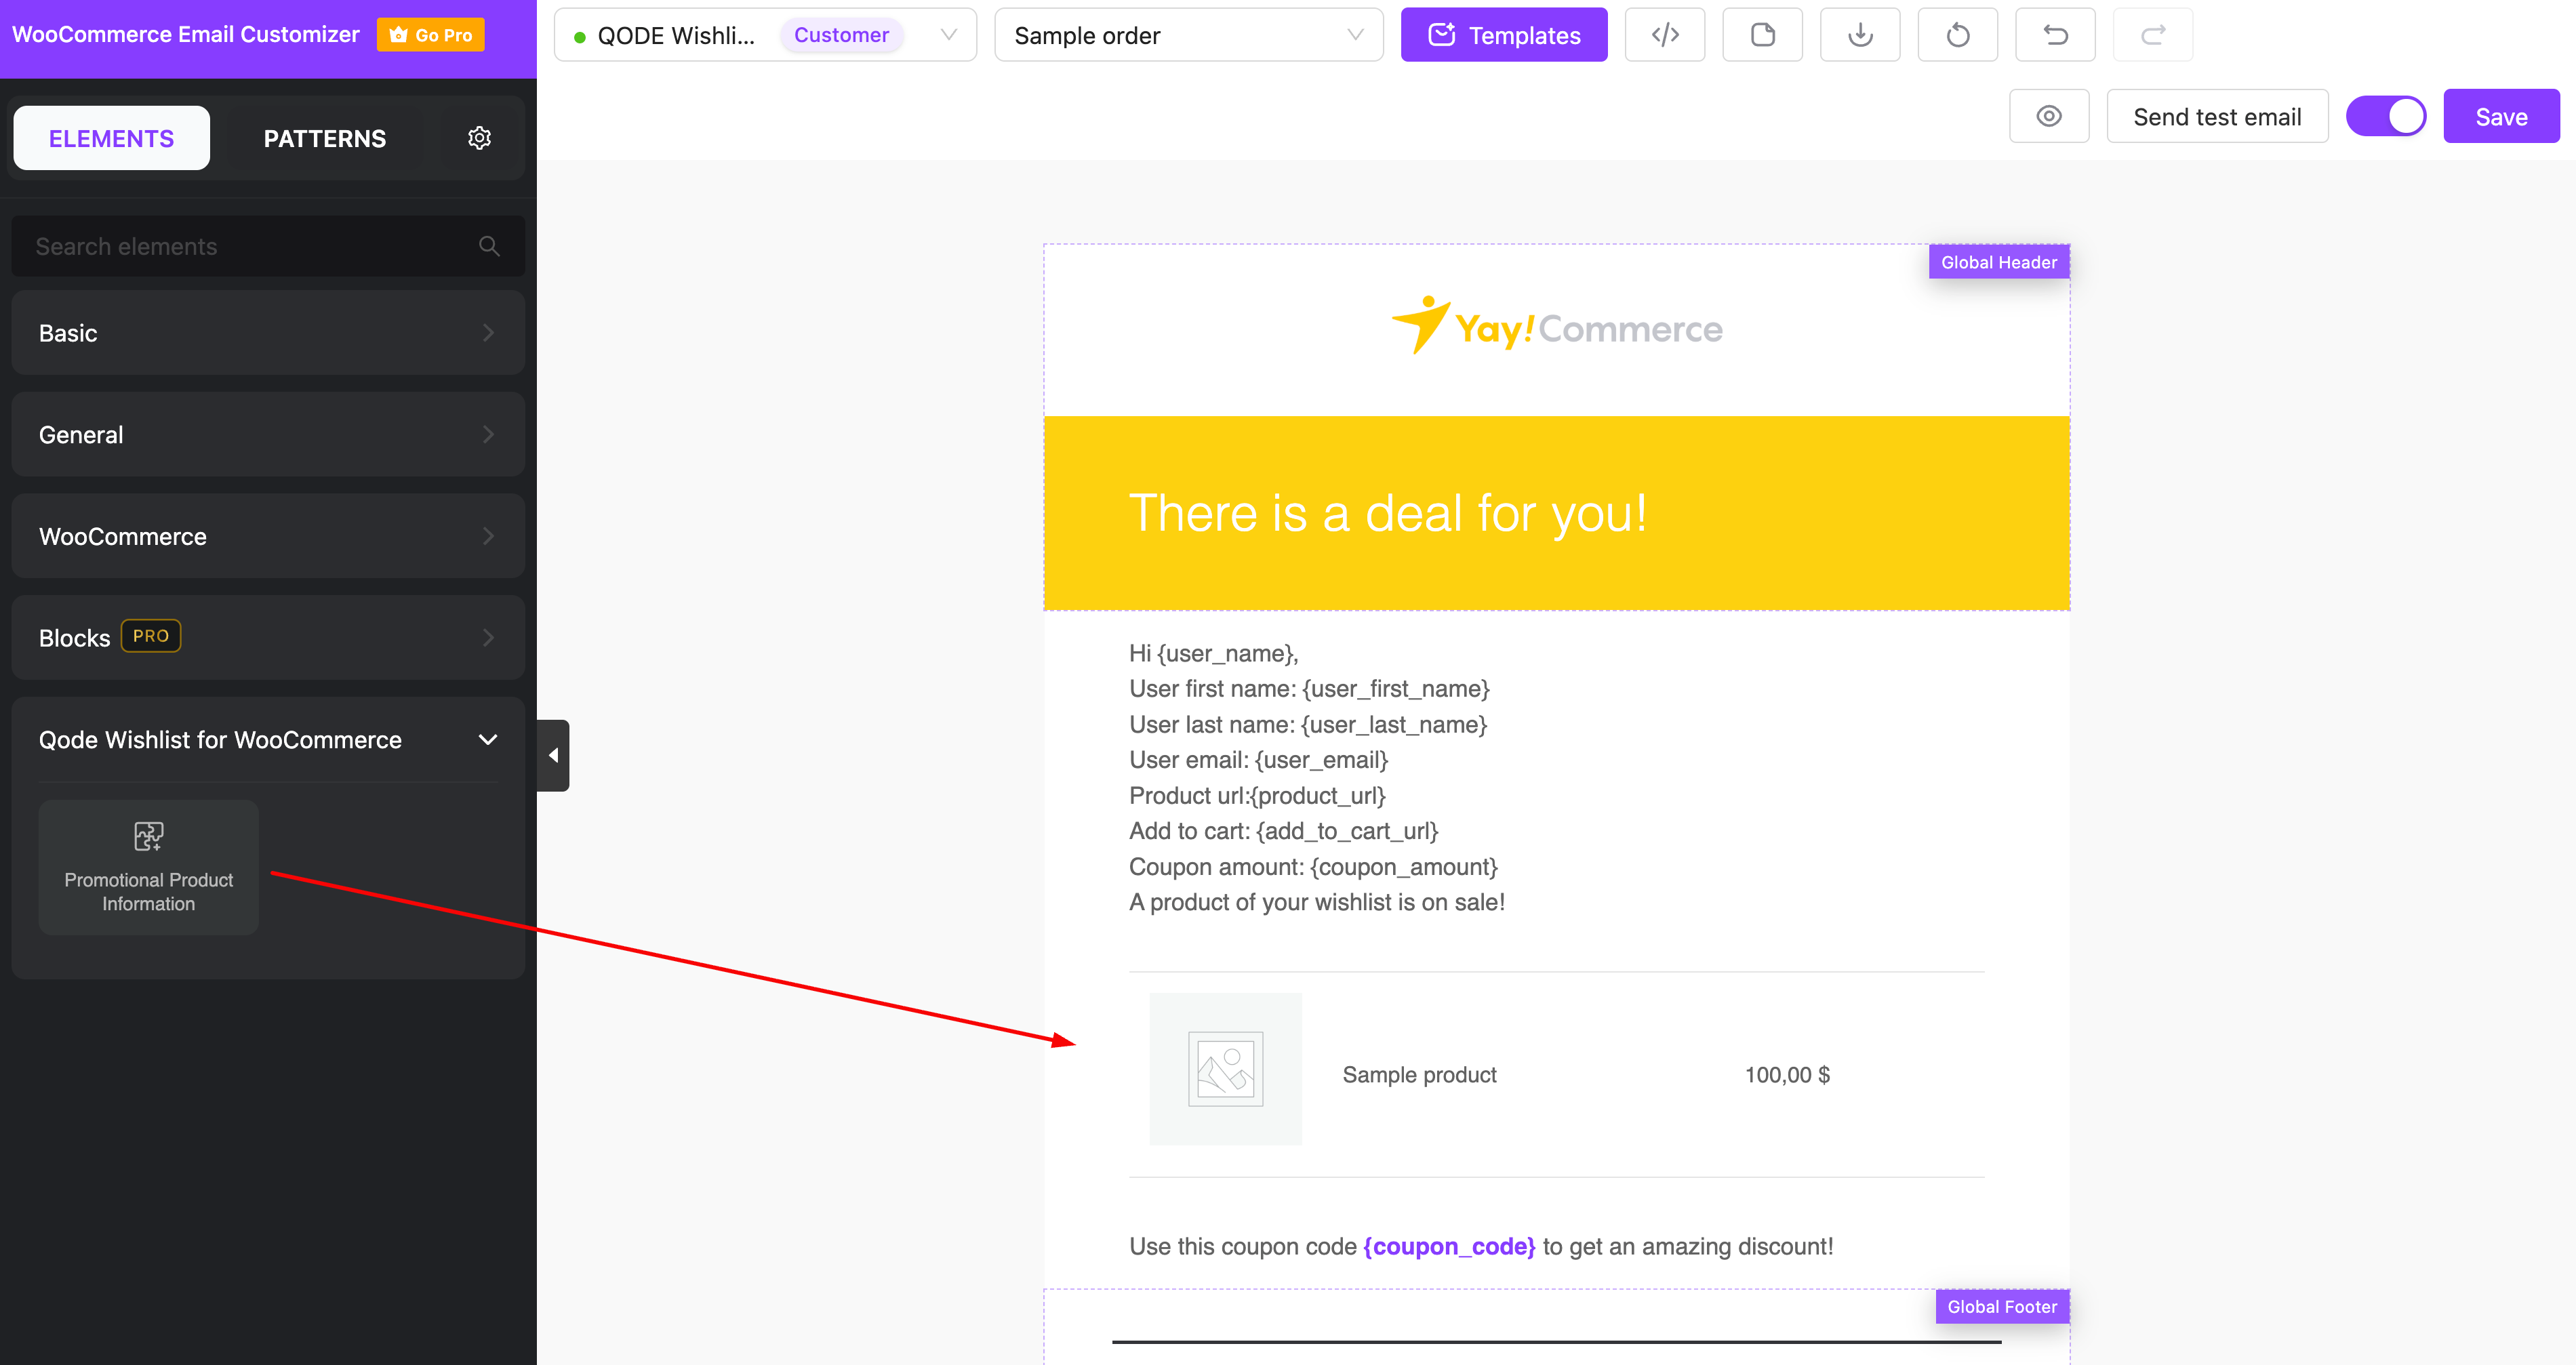2576x1365 pixels.
Task: Click the reset template icon
Action: click(x=1957, y=35)
